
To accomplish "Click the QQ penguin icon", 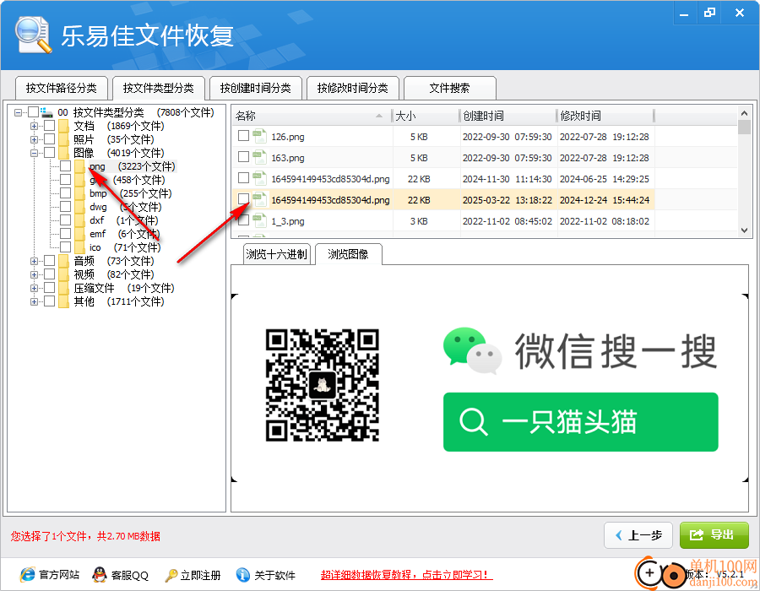I will [x=99, y=575].
